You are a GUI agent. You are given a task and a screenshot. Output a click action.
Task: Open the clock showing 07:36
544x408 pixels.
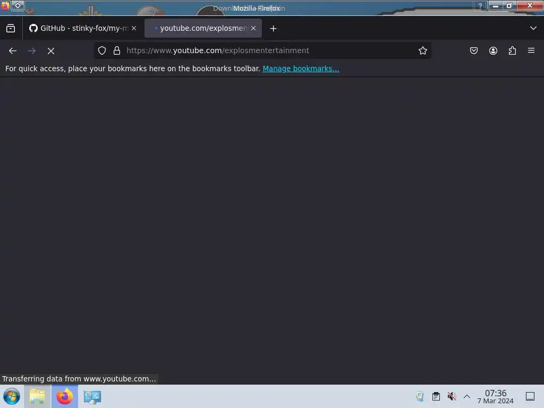[x=496, y=396]
